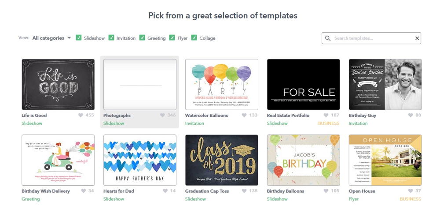
Task: Uncheck the Flyer checkbox
Action: (172, 38)
